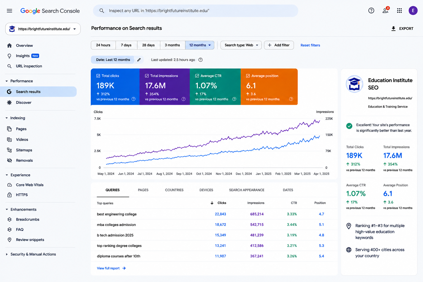Open the Search type: Web dropdown
The width and height of the screenshot is (423, 282).
click(241, 45)
